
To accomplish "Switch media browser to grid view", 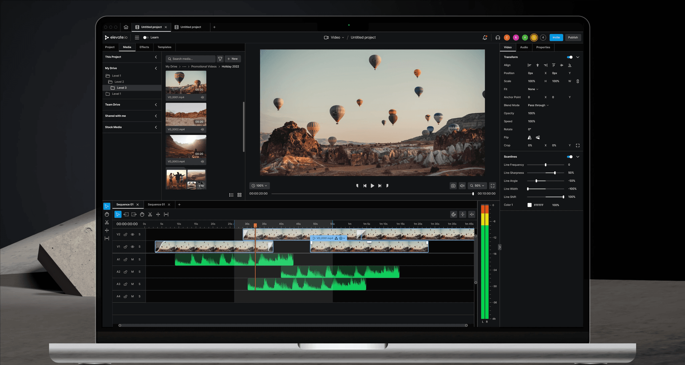I will pyautogui.click(x=239, y=195).
